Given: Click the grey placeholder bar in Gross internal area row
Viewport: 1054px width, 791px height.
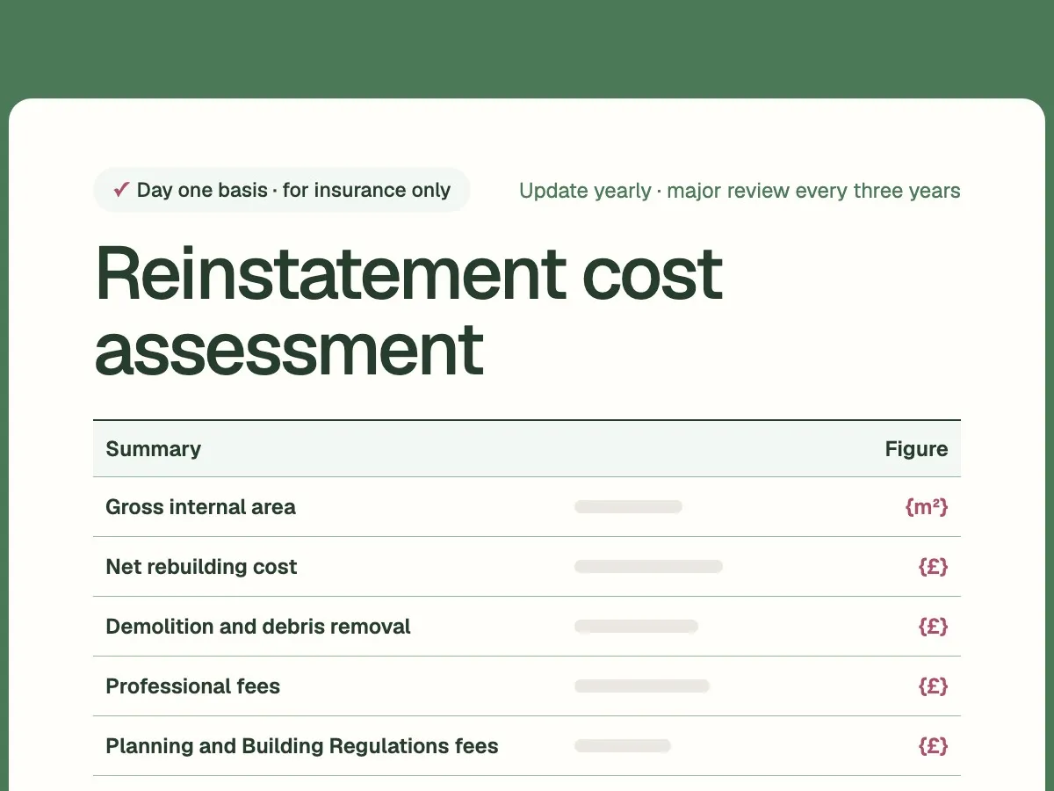Looking at the screenshot, I should tap(628, 507).
